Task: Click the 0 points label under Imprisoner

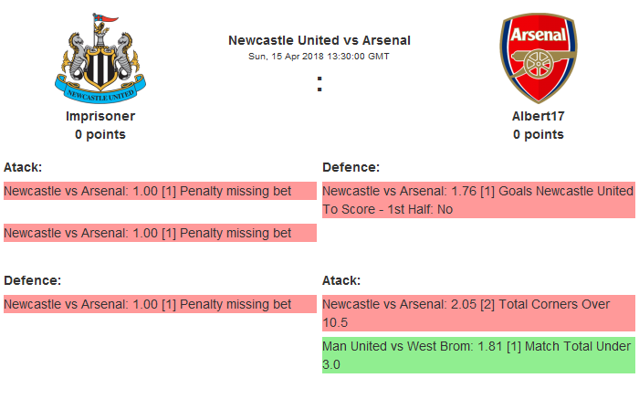Action: (x=100, y=134)
